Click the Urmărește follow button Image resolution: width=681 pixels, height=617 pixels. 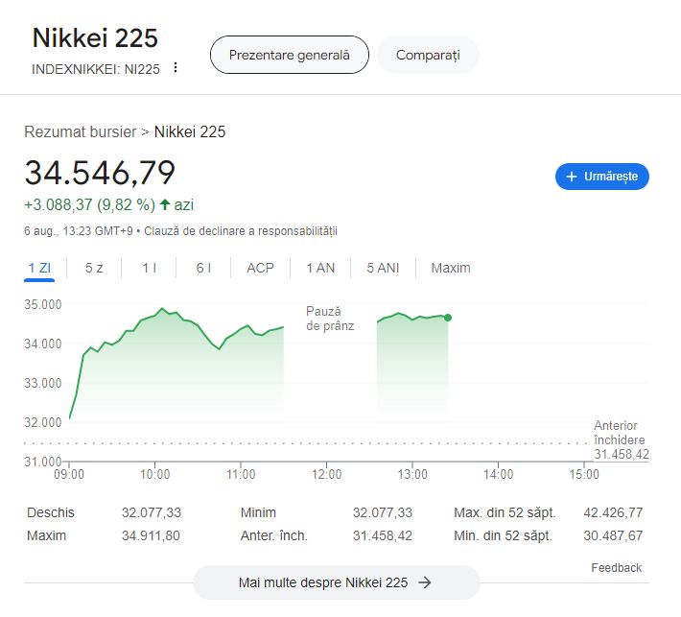tap(602, 177)
